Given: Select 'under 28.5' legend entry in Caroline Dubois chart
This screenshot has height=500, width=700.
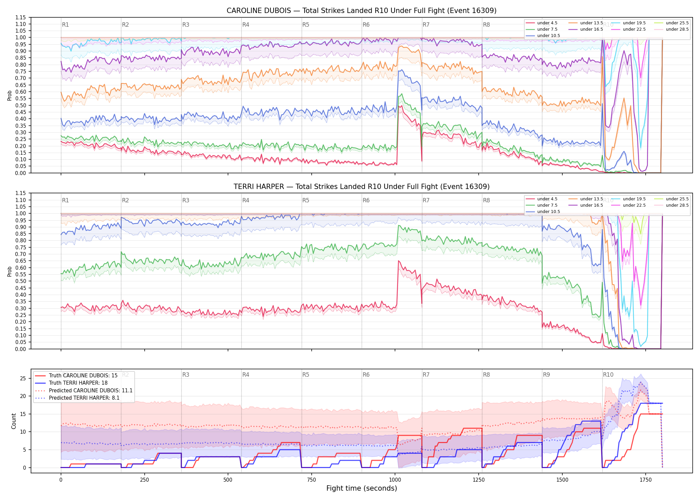Looking at the screenshot, I should point(672,29).
